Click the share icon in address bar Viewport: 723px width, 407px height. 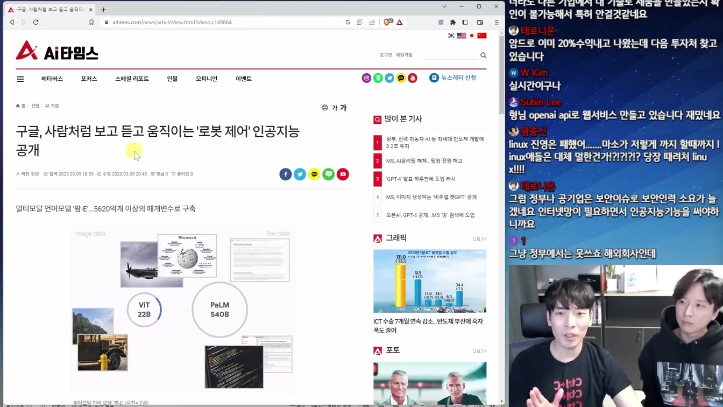[x=372, y=23]
